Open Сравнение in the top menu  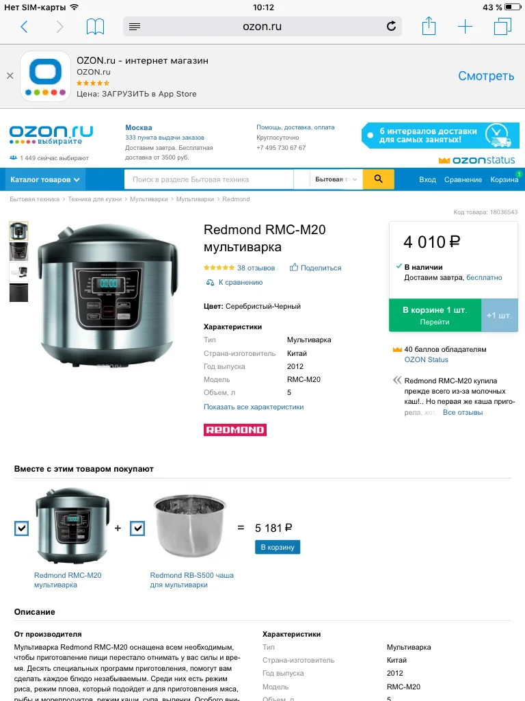click(x=463, y=179)
